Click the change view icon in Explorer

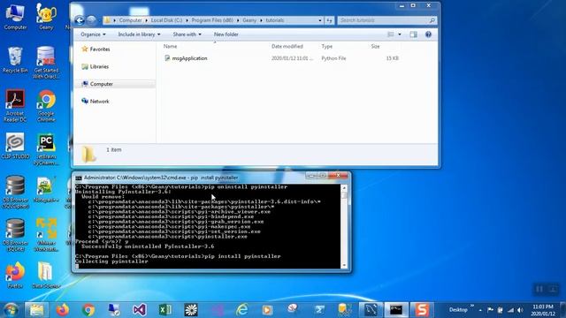tap(391, 34)
